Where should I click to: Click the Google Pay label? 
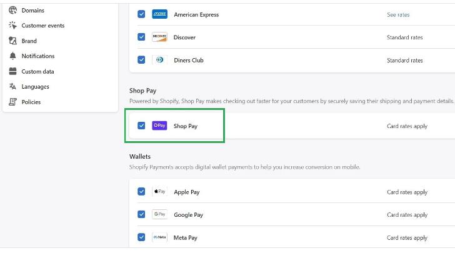click(x=188, y=215)
